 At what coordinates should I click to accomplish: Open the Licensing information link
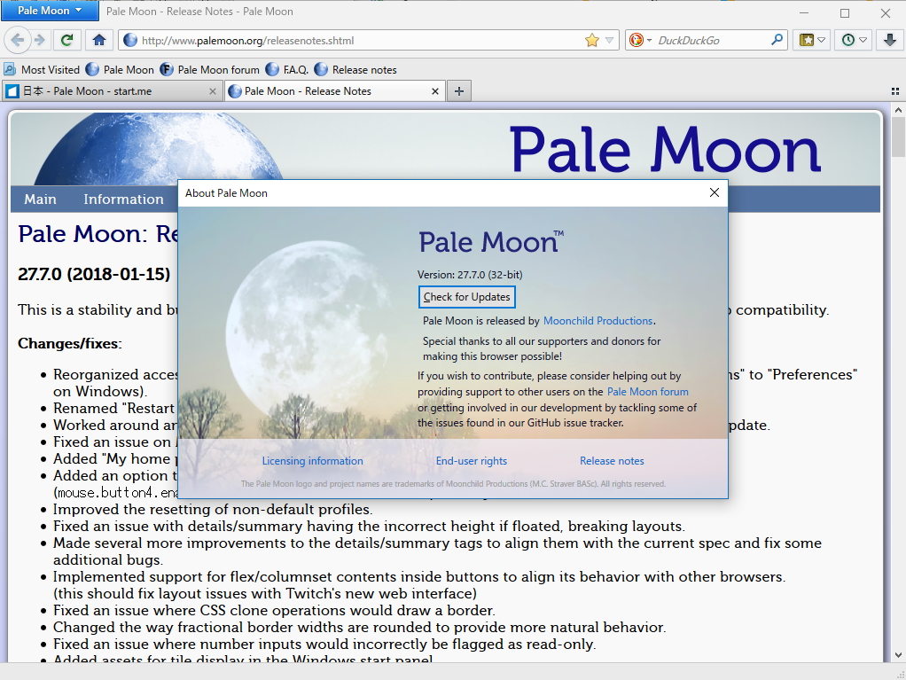click(x=312, y=460)
